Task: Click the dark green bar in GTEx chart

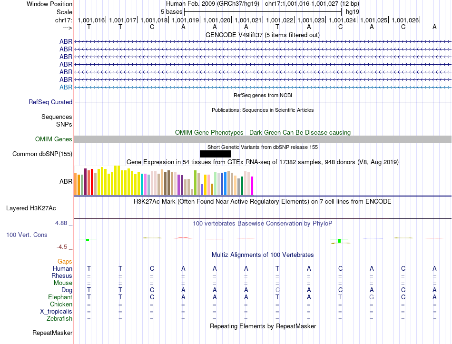Action: click(242, 186)
